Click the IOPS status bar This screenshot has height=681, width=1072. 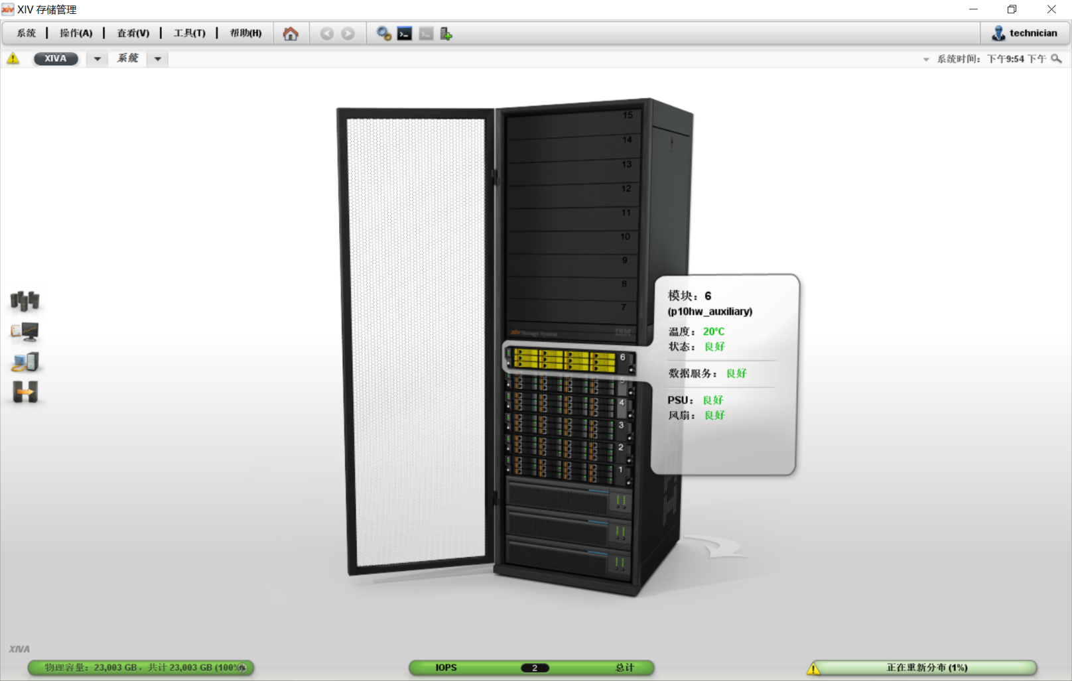[x=531, y=668]
